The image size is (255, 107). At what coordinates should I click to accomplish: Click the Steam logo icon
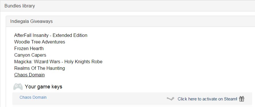170,99
